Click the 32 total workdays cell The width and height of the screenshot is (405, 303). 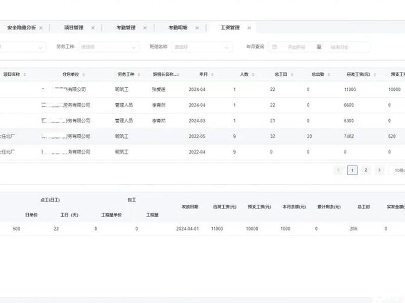272,136
